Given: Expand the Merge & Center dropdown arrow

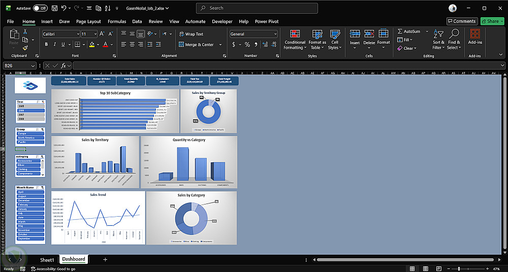Looking at the screenshot, I should click(220, 45).
